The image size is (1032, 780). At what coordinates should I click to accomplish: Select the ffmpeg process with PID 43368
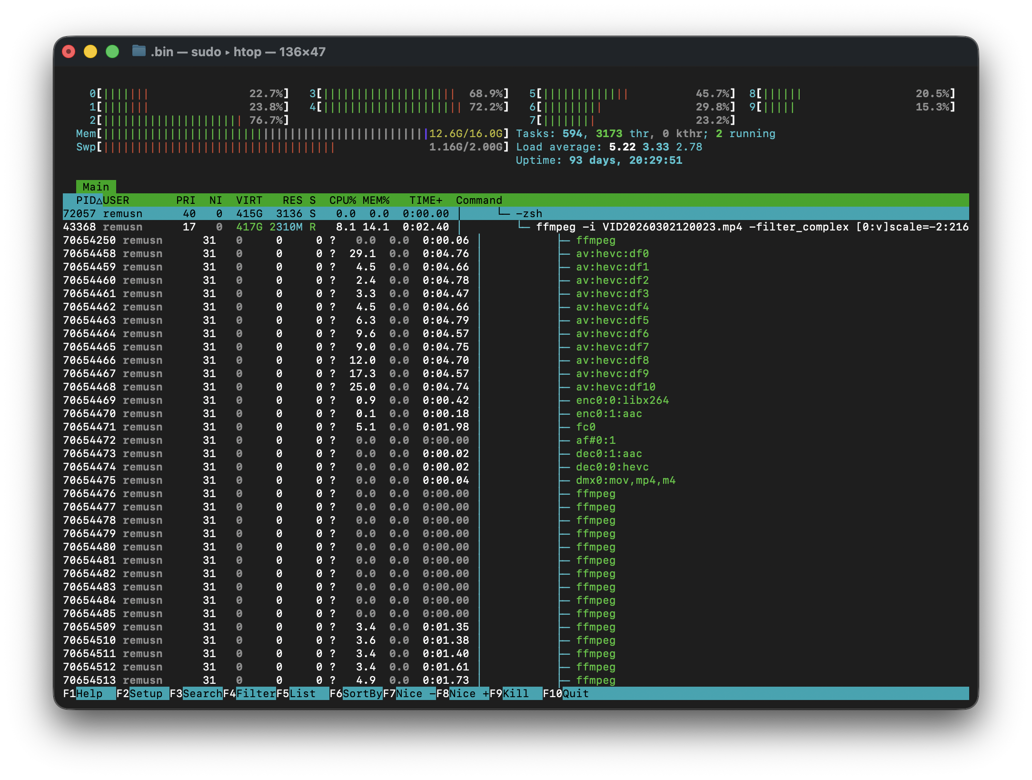(x=286, y=227)
